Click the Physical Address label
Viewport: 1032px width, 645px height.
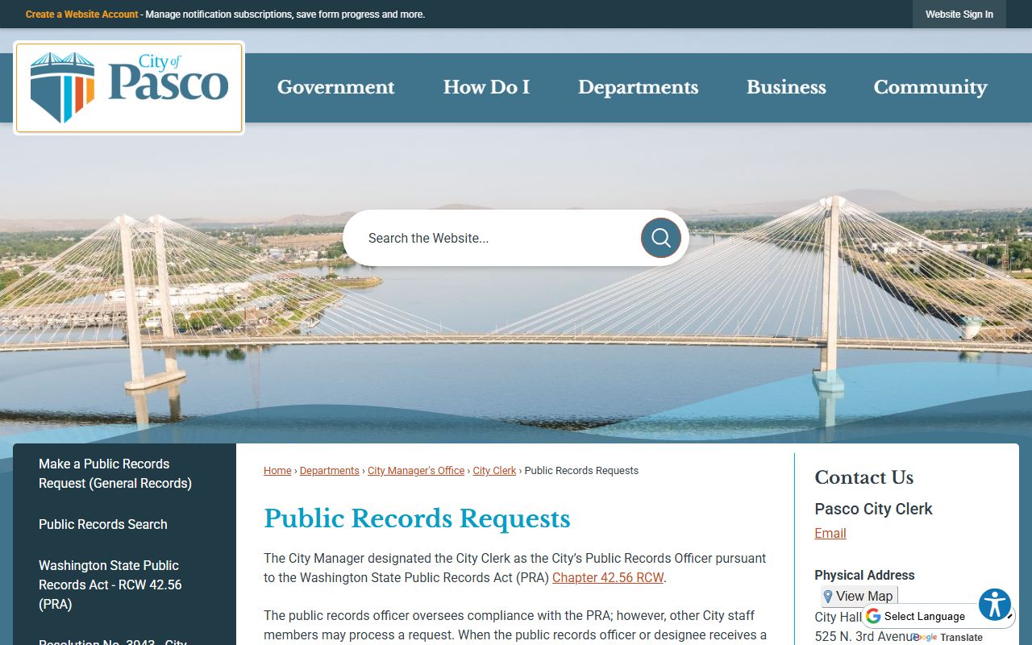pos(864,576)
